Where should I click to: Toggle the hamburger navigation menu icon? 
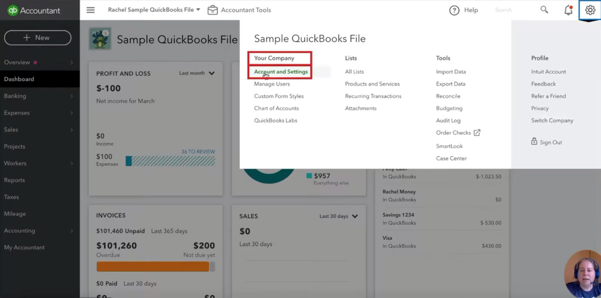[x=90, y=10]
